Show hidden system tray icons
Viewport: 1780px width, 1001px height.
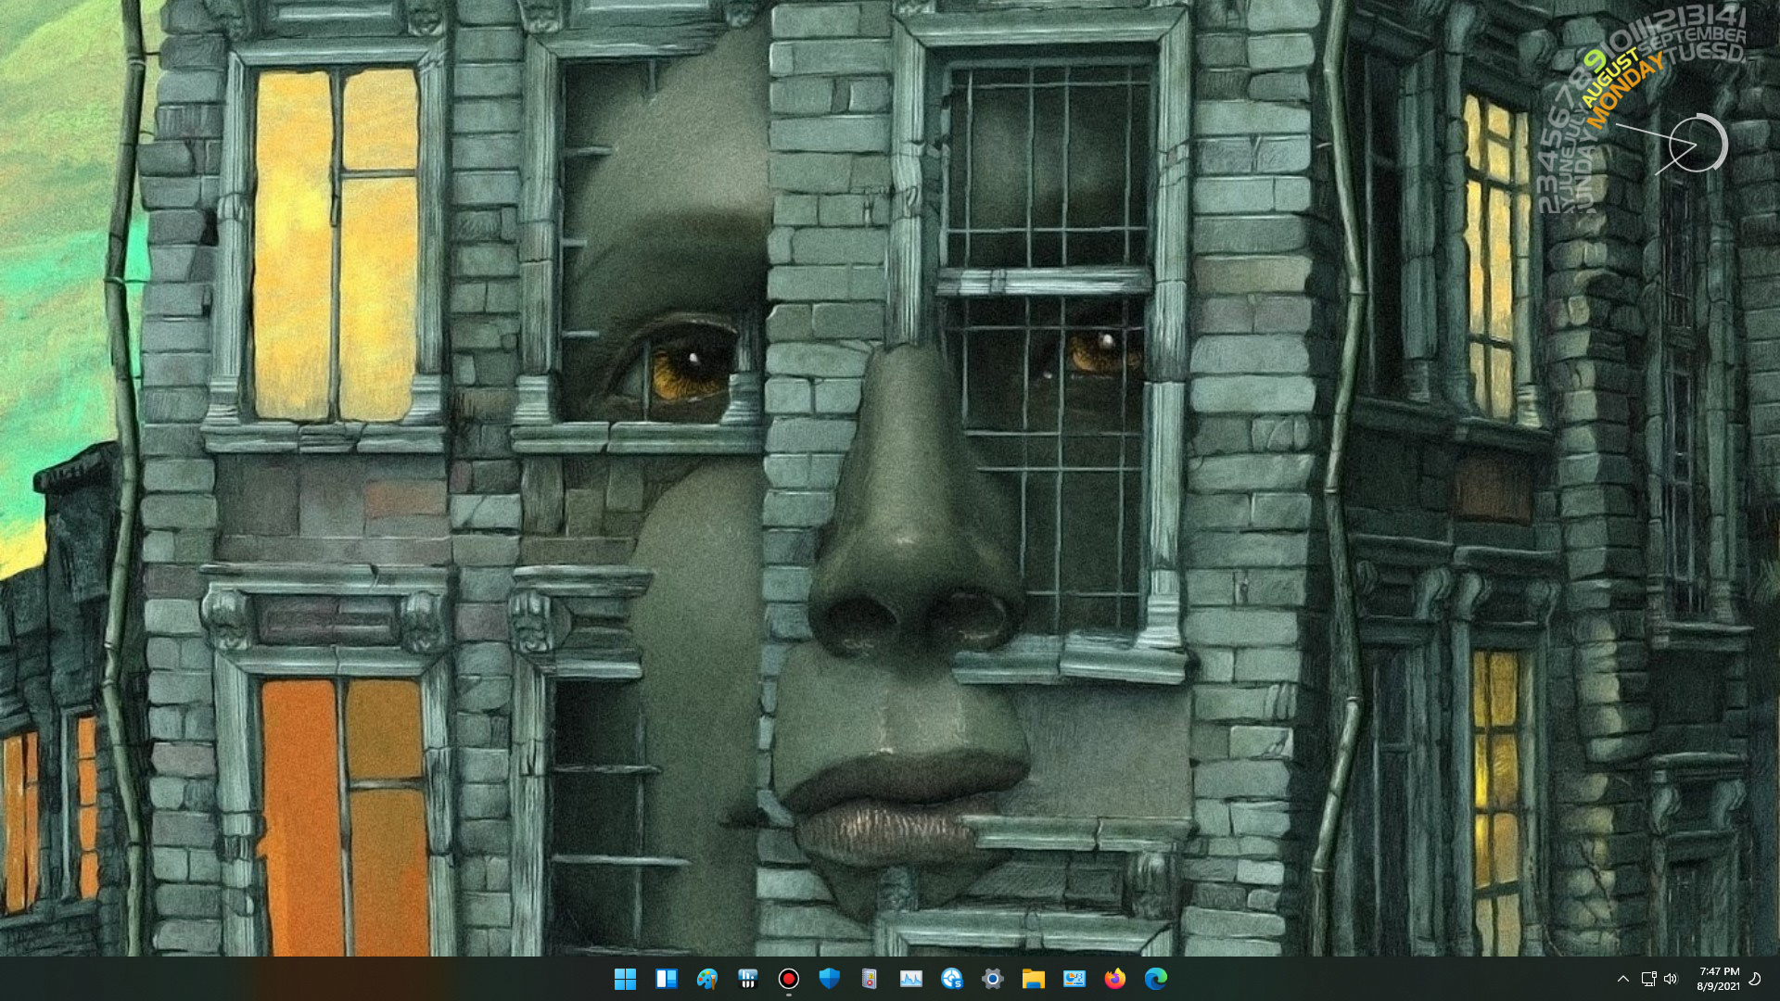(x=1622, y=979)
